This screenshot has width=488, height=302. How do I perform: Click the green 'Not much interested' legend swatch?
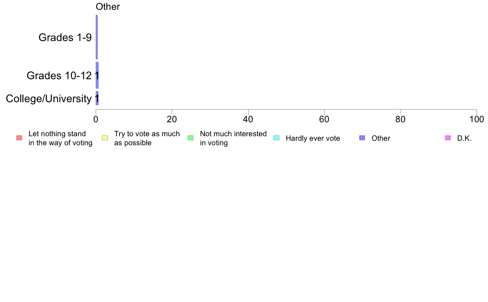[191, 138]
